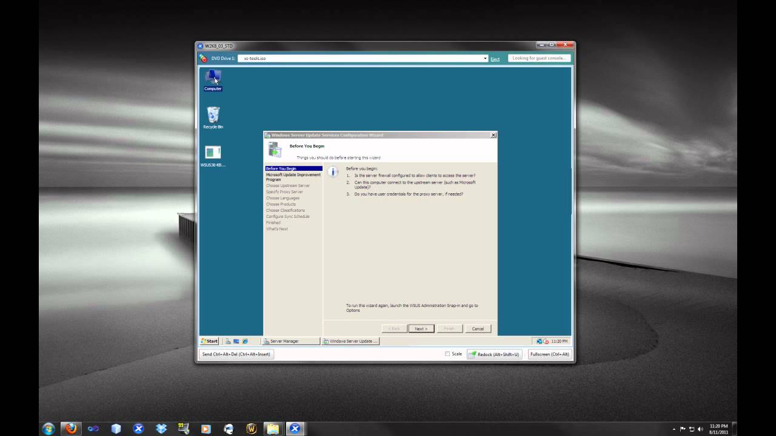
Task: Click Show Desktop in the guest quick launch
Action: click(x=236, y=341)
